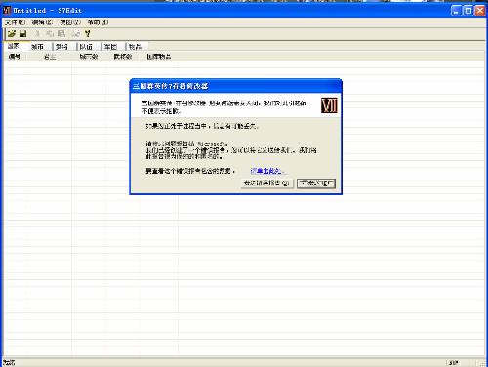Click the 君主 column header
This screenshot has height=367, width=488.
pos(50,57)
